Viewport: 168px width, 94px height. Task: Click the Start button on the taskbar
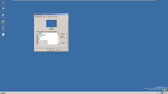coord(3,93)
